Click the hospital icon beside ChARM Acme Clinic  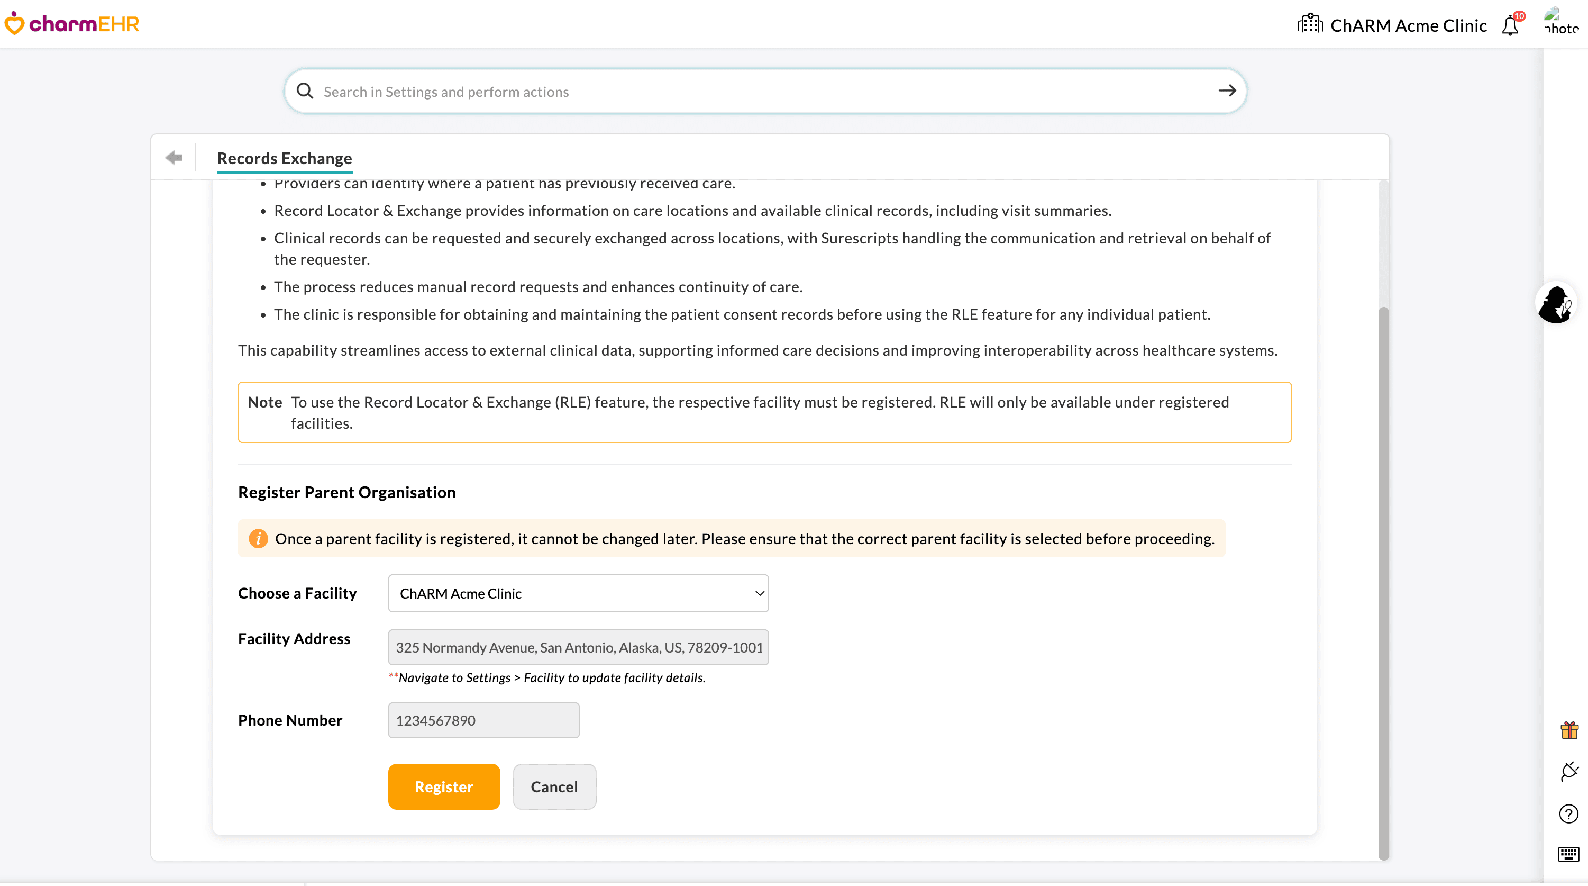[x=1311, y=23]
